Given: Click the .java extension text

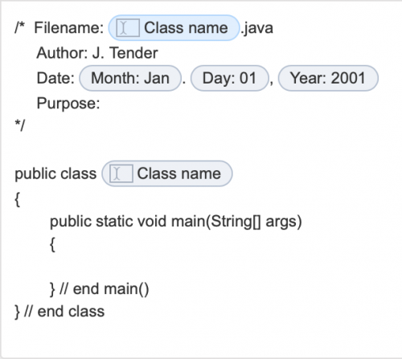Looking at the screenshot, I should 256,28.
